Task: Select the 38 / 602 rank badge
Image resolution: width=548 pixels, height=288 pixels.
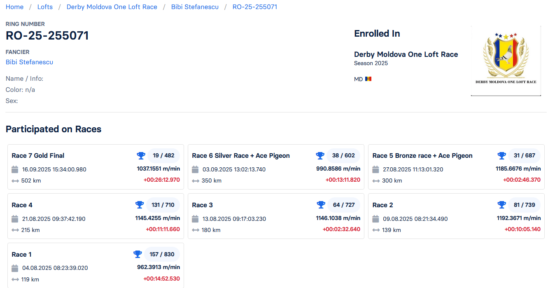Action: pos(343,156)
